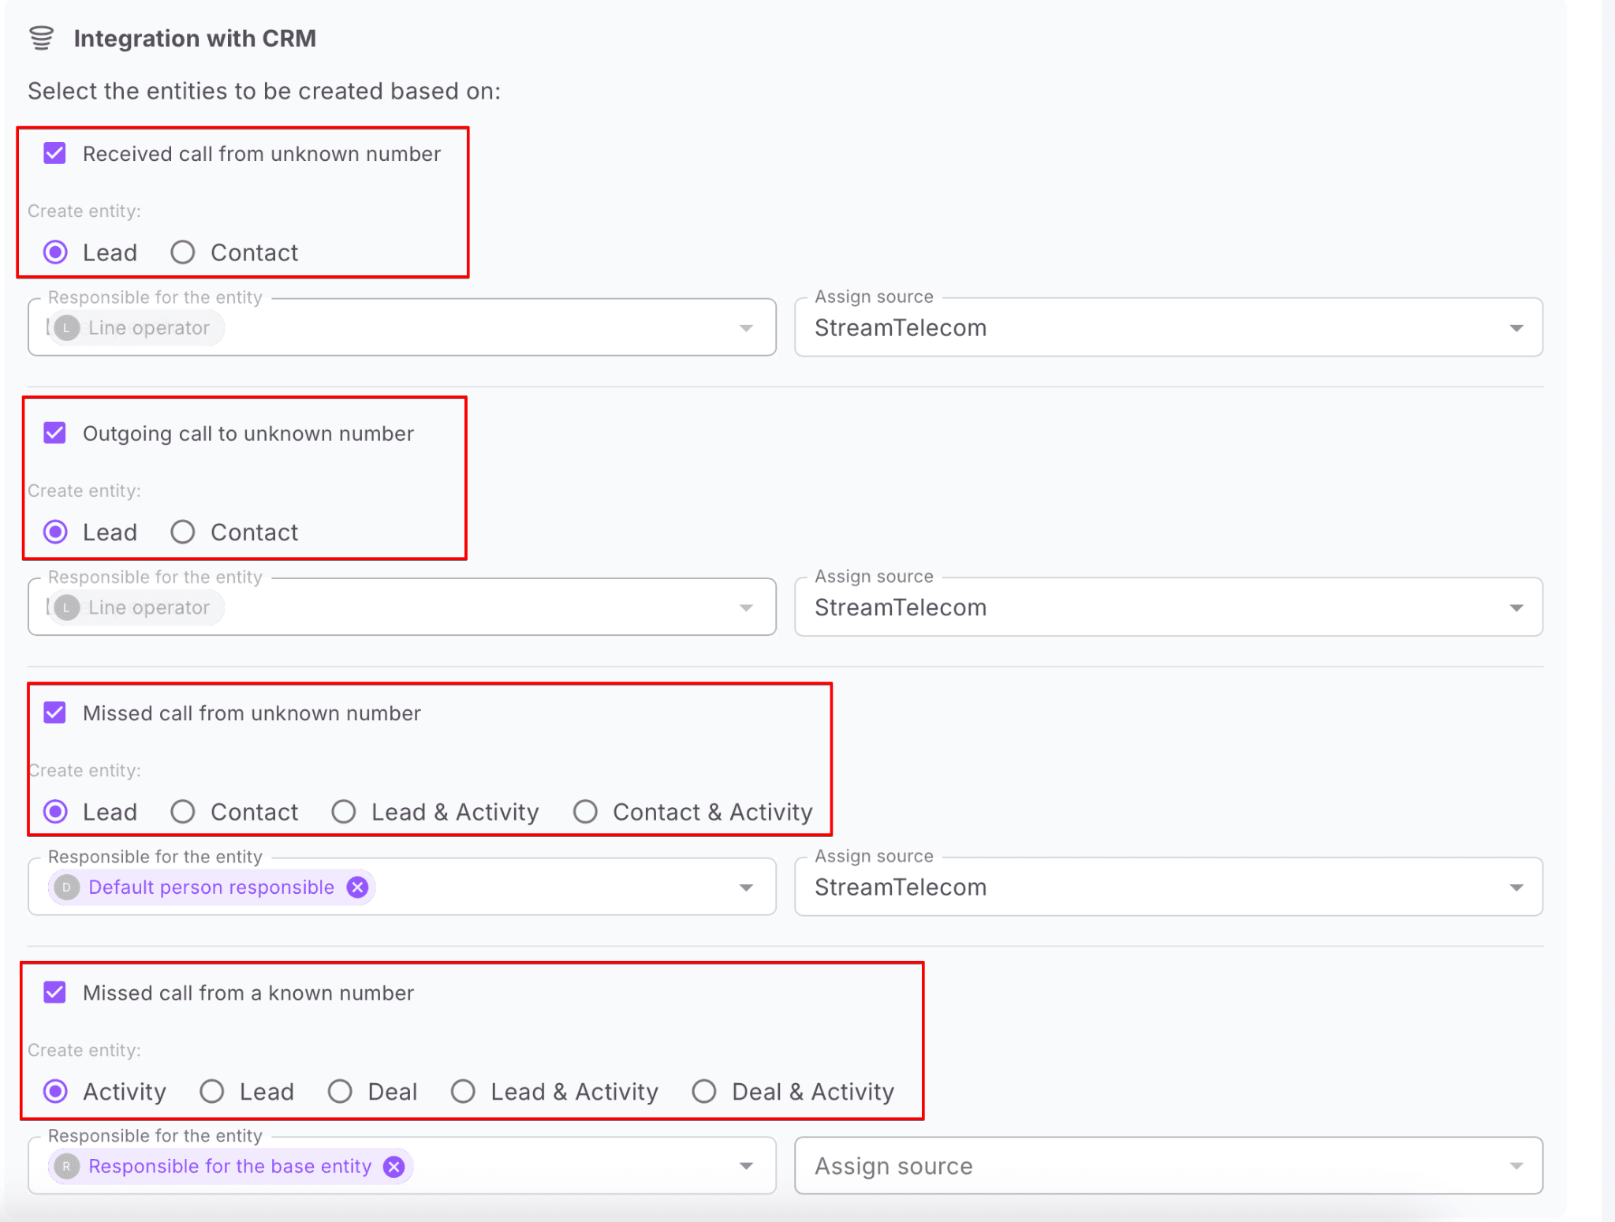Open responsible dropdown with Default person responsible
The image size is (1615, 1222).
click(745, 888)
